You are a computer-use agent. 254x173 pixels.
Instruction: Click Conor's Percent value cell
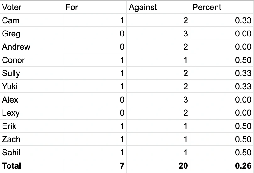(x=222, y=60)
